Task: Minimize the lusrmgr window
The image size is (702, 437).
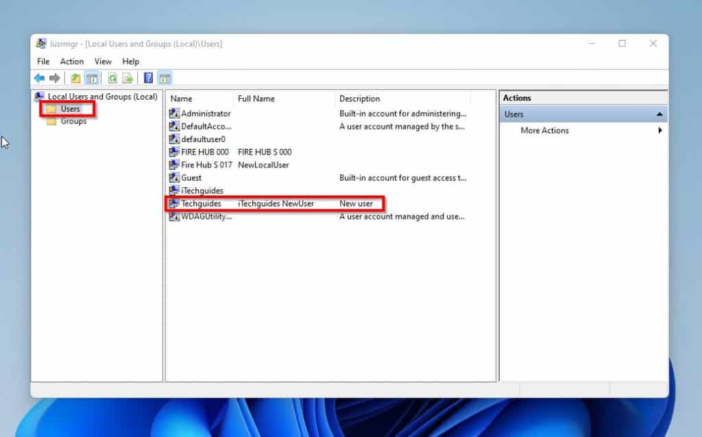Action: [592, 43]
